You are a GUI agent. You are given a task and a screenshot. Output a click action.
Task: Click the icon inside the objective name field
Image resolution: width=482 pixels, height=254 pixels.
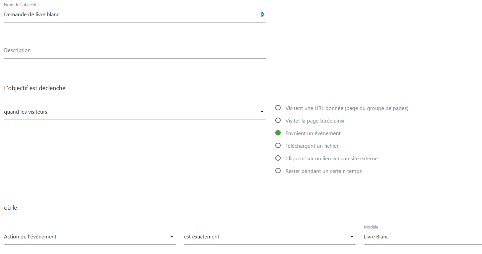coord(262,14)
